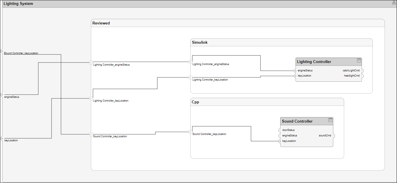Image resolution: width=397 pixels, height=183 pixels.
Task: Click the Lighting System title bar text
Action: (18, 4)
